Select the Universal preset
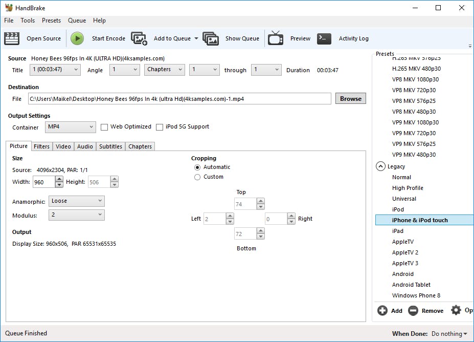 [404, 199]
